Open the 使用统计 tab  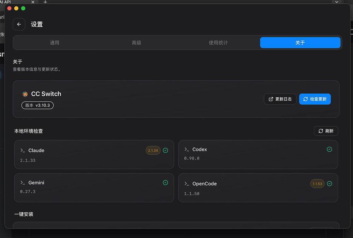218,43
